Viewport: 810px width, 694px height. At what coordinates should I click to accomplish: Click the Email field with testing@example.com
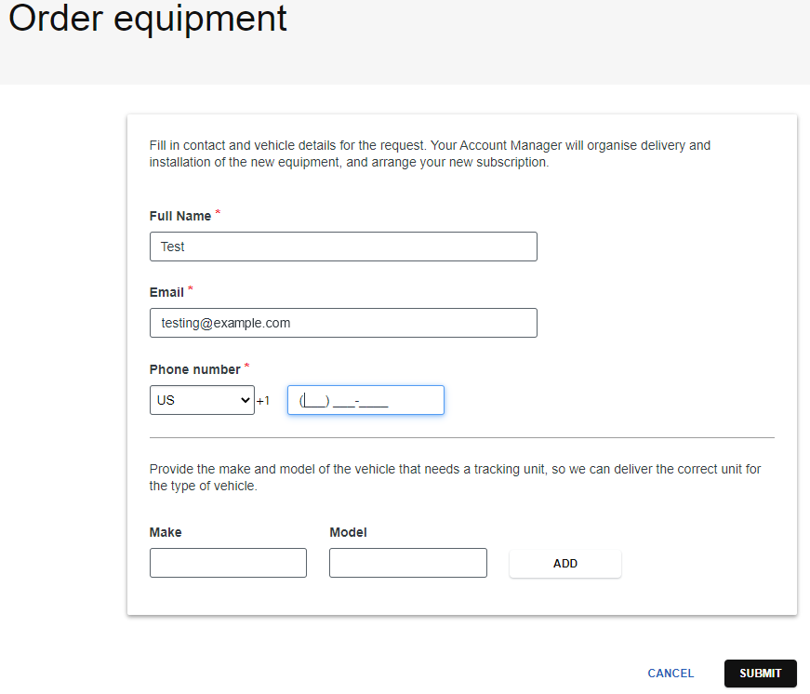[343, 323]
